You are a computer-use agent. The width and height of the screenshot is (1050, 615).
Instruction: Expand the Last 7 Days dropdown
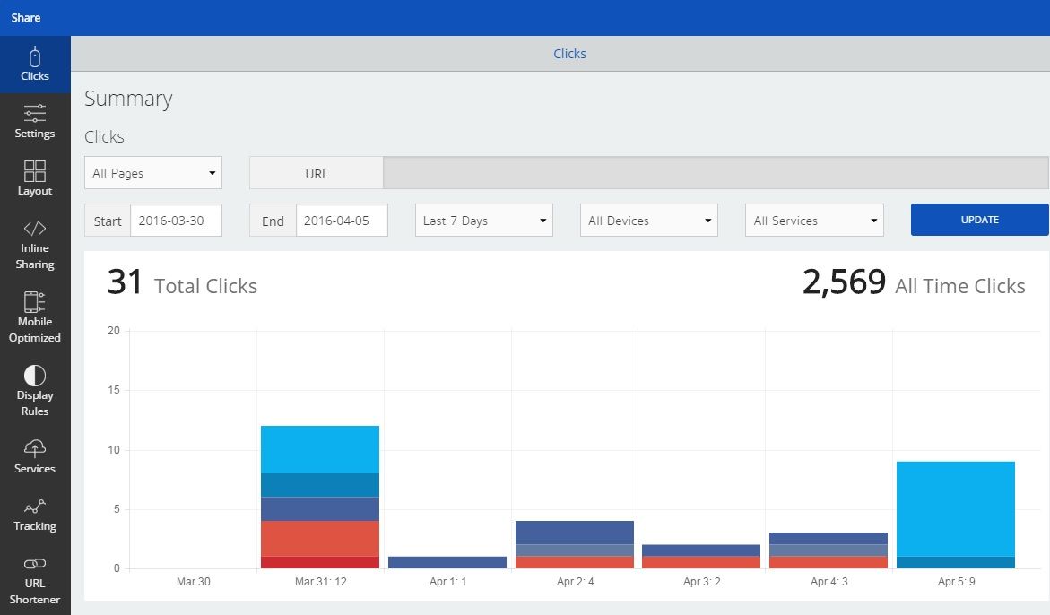tap(483, 221)
